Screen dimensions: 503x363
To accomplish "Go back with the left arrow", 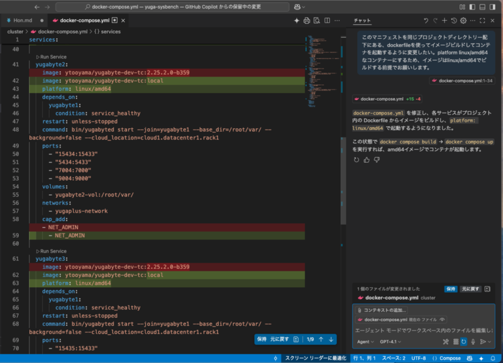I will pos(37,7).
